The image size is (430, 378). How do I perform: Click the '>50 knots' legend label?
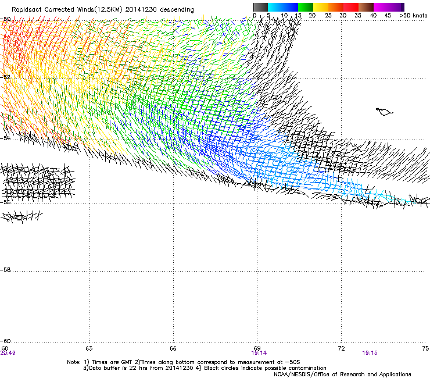[x=413, y=16]
